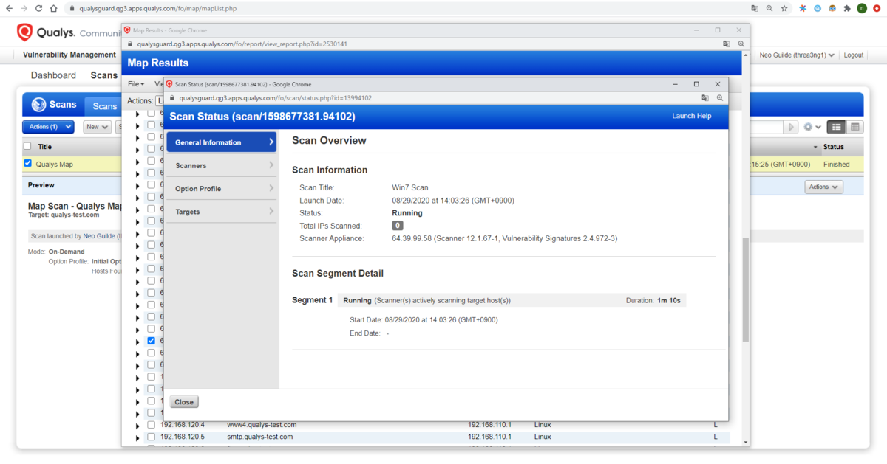Open the colorful star extension
This screenshot has width=887, height=464.
(x=803, y=9)
